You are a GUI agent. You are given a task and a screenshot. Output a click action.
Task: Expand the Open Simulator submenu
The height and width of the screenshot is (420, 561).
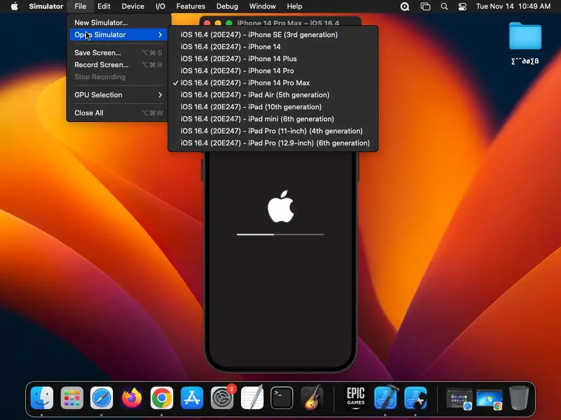[118, 34]
